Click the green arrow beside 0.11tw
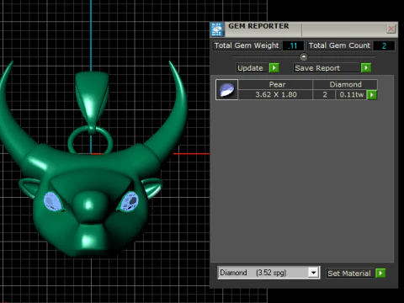The height and width of the screenshot is (303, 404). (372, 95)
